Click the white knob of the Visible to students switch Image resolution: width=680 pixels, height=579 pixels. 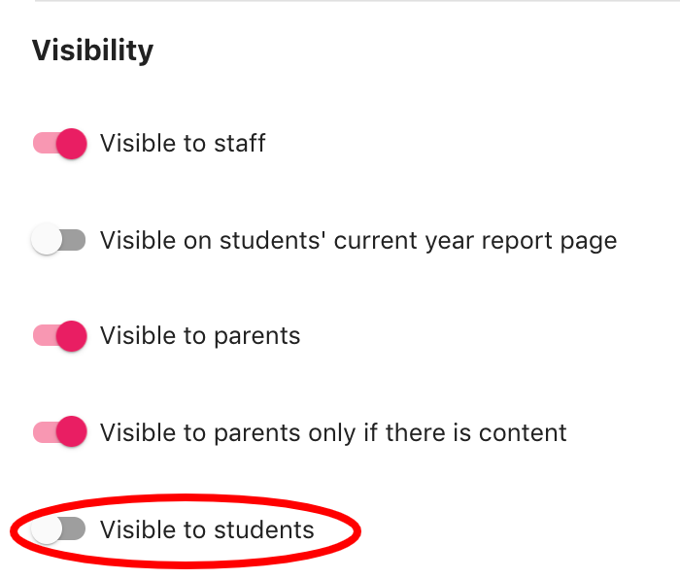[x=47, y=529]
